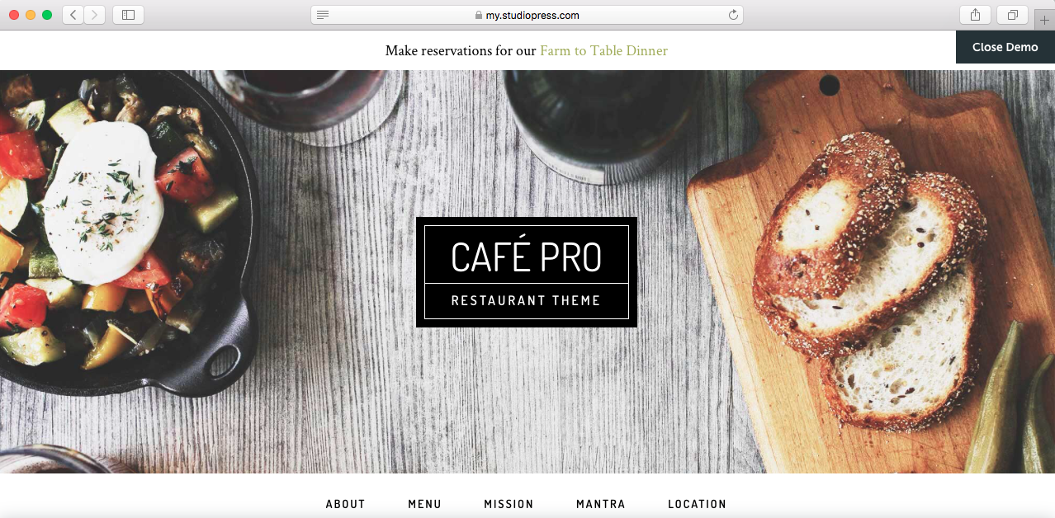Click the lock icon beside my.studiopress.com
Screen dimensions: 1055x518
click(x=478, y=15)
